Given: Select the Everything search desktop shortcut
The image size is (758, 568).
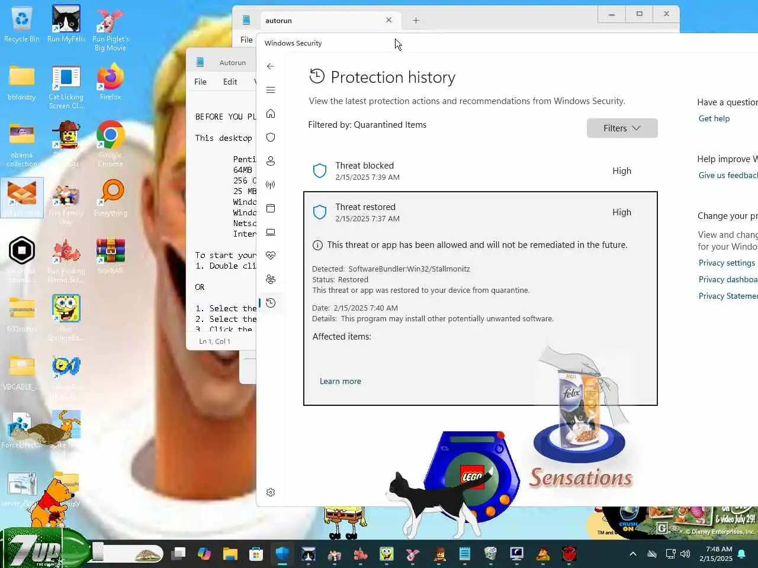Looking at the screenshot, I should [110, 198].
